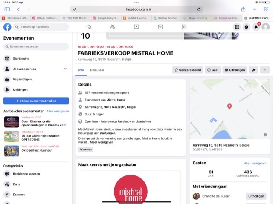The image size is (273, 204).
Task: Open the account profile avatar
Action: pyautogui.click(x=266, y=27)
